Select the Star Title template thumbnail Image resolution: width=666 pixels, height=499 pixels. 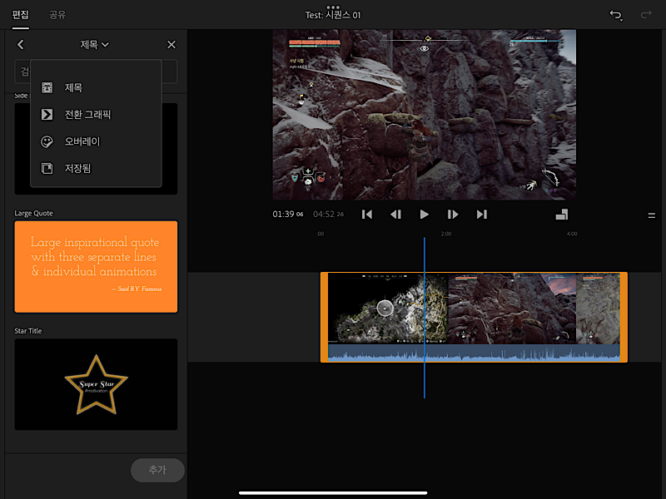coord(96,384)
